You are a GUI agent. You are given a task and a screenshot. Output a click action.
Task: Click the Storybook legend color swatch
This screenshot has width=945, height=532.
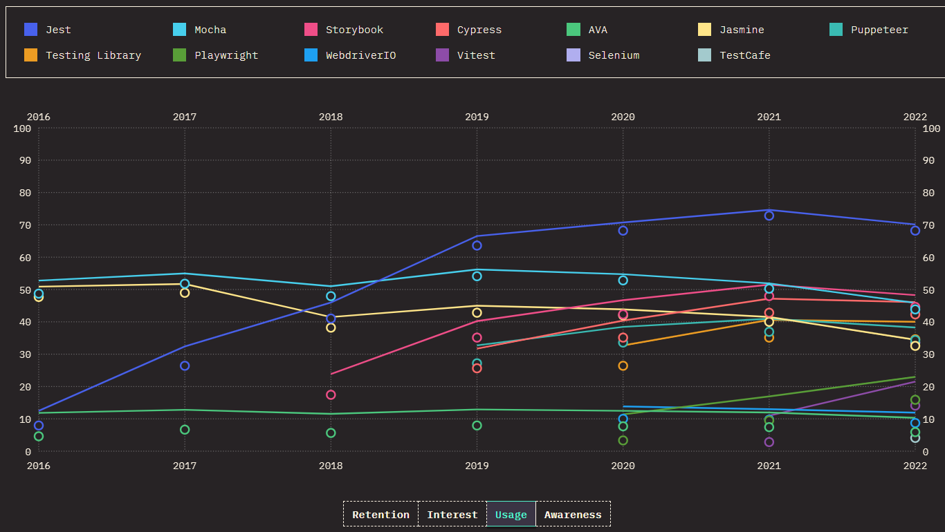tap(311, 30)
